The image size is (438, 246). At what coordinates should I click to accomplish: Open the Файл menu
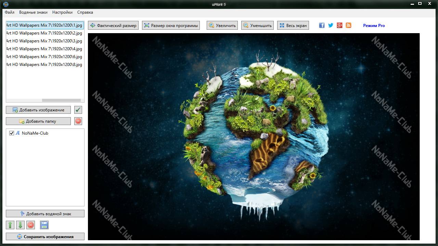click(10, 12)
